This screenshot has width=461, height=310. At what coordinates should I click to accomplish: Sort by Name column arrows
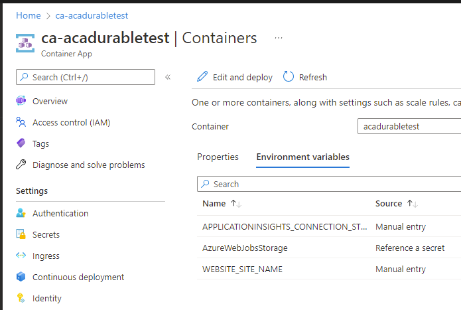coord(235,204)
